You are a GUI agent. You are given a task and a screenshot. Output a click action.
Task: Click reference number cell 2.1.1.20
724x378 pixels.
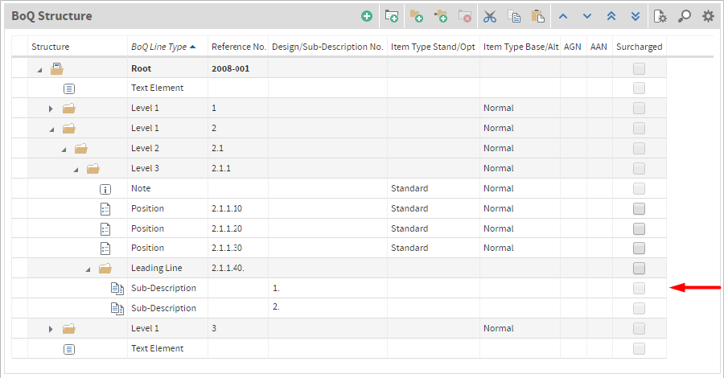[x=226, y=228]
